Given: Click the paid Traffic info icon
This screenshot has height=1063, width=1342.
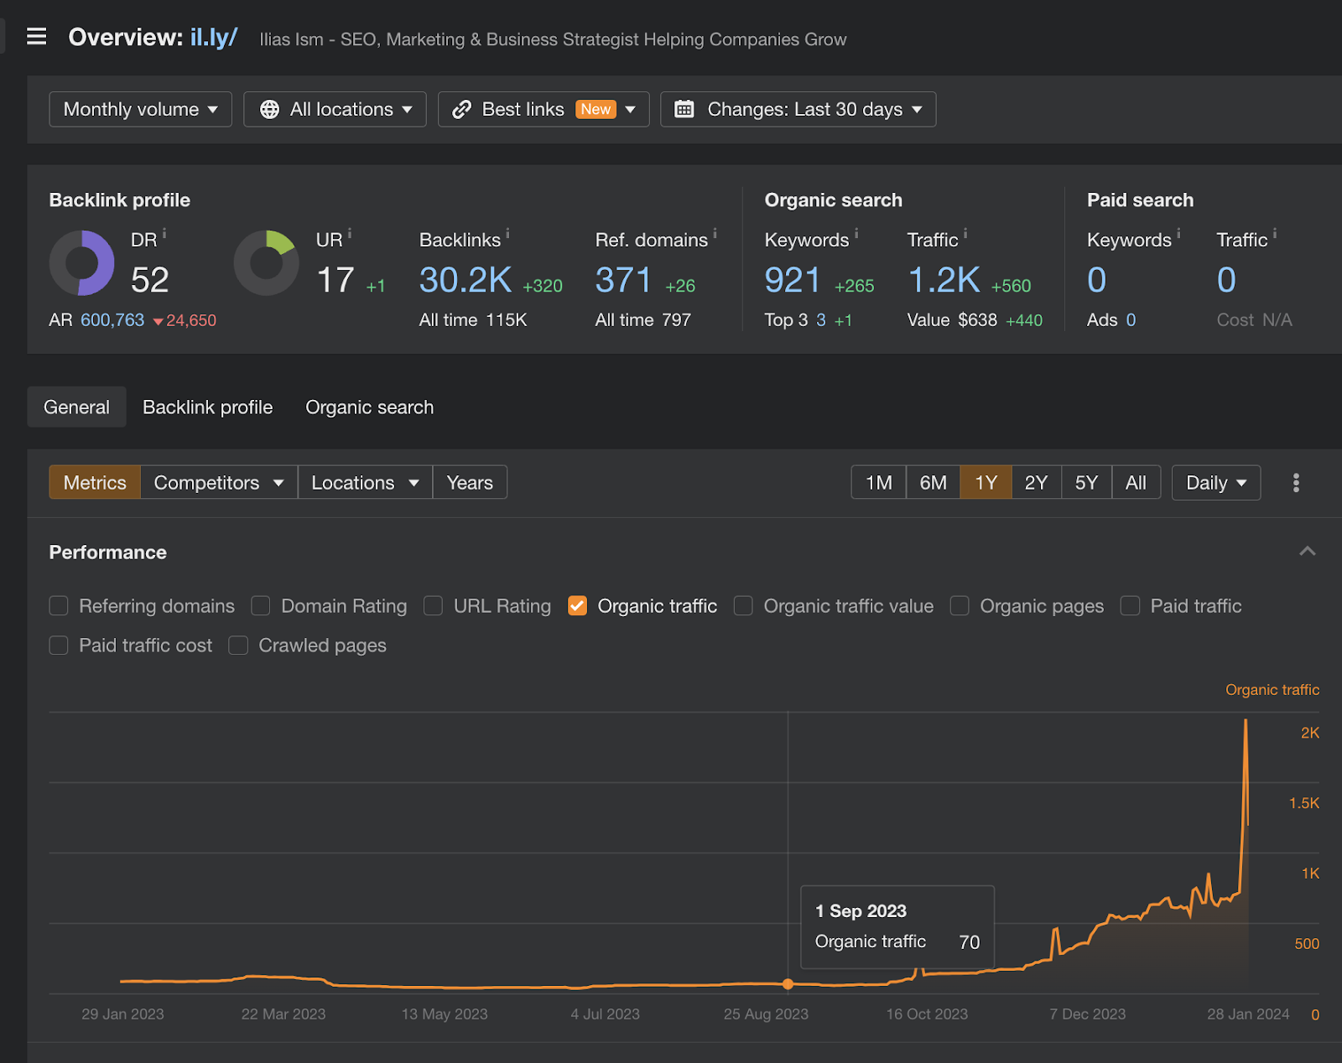Looking at the screenshot, I should coord(1275,234).
